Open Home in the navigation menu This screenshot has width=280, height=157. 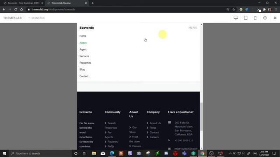(x=83, y=36)
